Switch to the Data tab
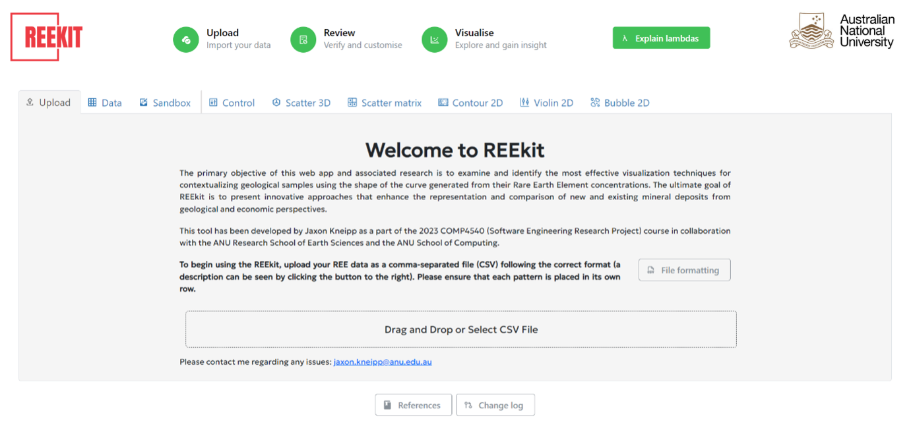Viewport: 911px width, 432px height. [x=105, y=103]
